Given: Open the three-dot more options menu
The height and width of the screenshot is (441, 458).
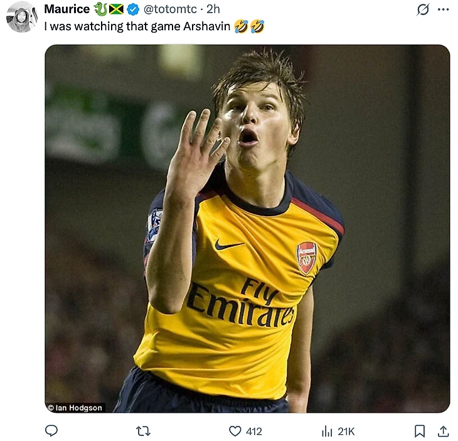Looking at the screenshot, I should [443, 9].
